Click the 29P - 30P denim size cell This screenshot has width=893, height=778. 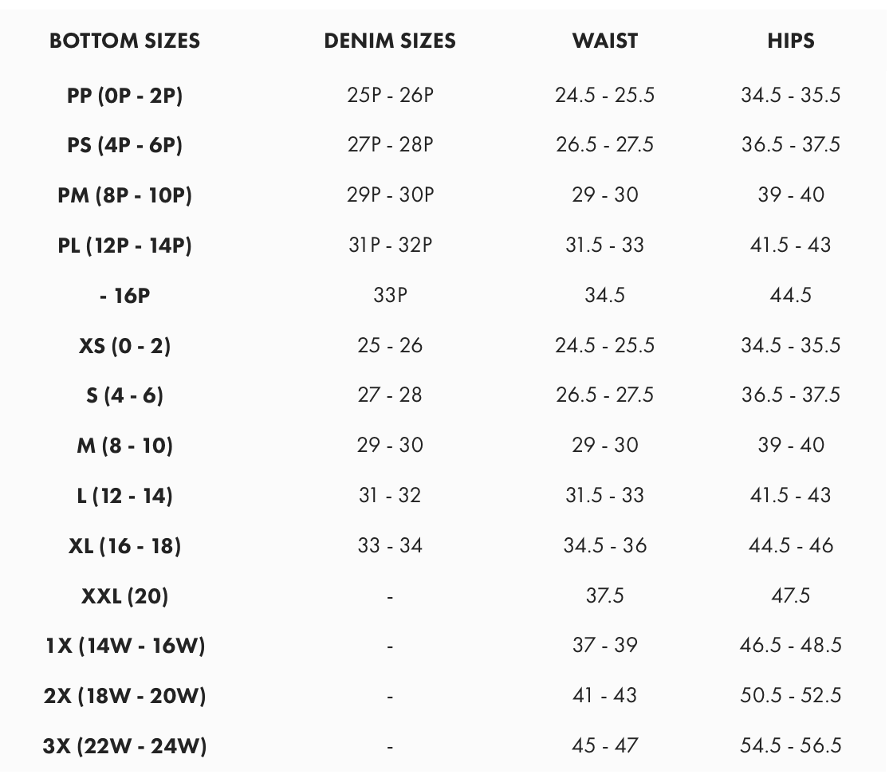[x=390, y=195]
